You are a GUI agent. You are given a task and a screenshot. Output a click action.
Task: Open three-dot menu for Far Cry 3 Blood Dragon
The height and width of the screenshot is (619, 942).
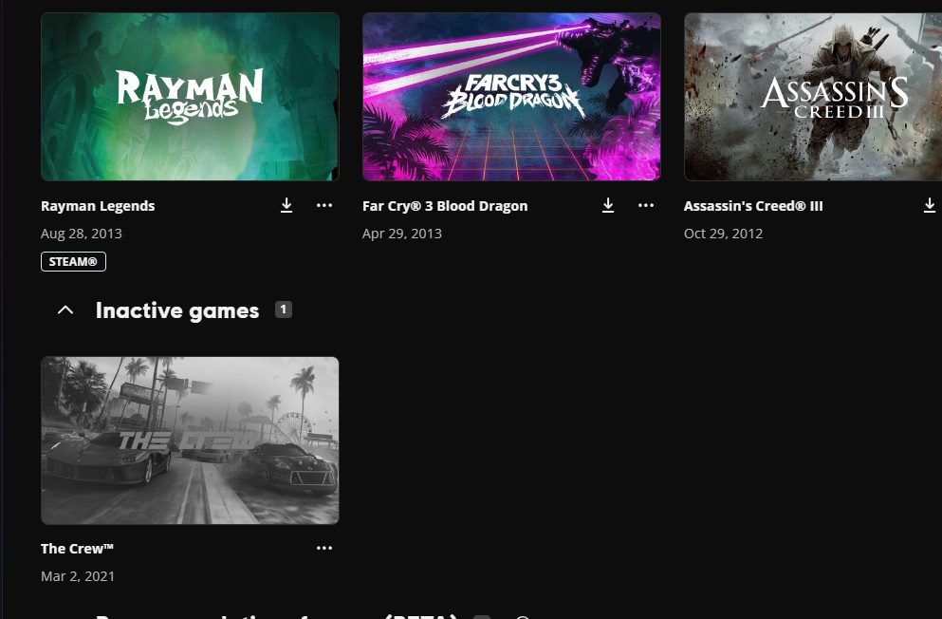pos(646,206)
